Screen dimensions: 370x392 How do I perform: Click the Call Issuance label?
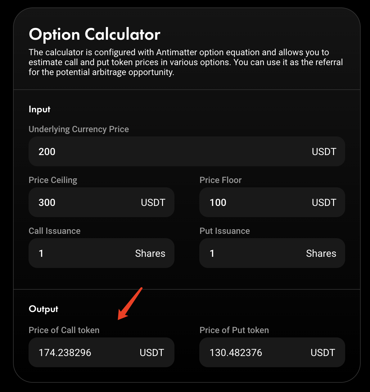[x=54, y=231]
